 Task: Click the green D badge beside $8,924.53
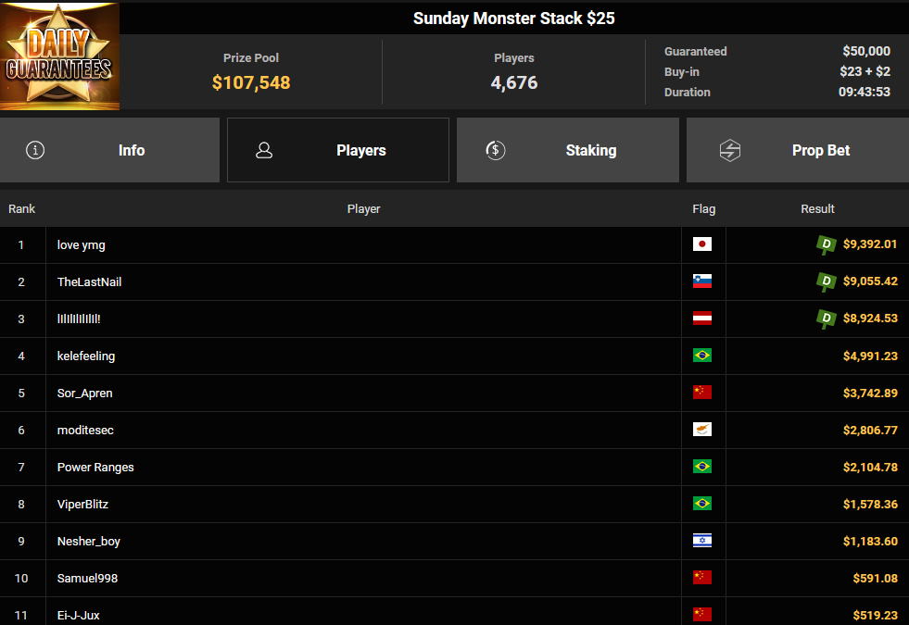pos(827,319)
